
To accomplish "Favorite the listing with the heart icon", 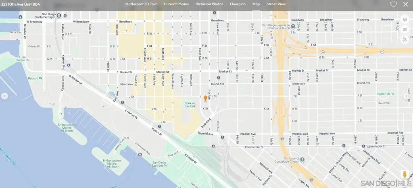I will (x=393, y=4).
